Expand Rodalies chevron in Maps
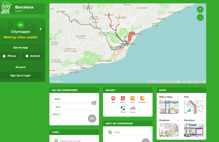Viewport: 219px width, 142px height. click(x=178, y=120)
